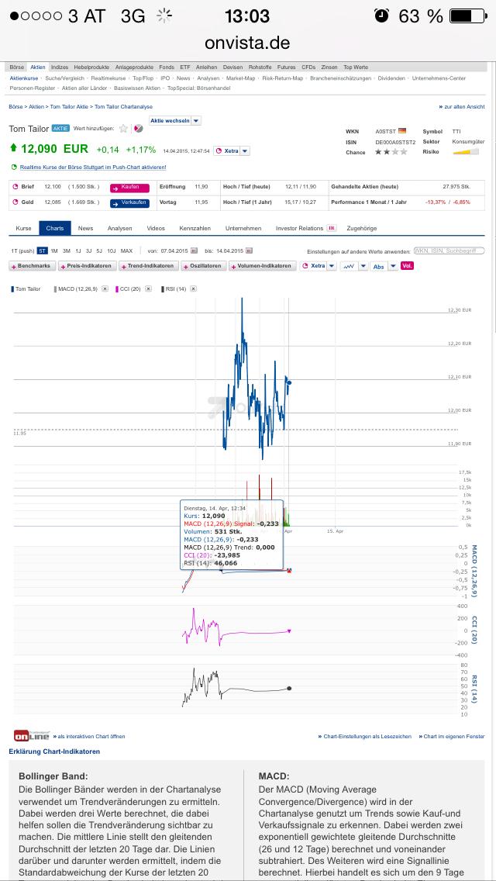
Task: Open the Zugehörige tab
Action: 362,228
